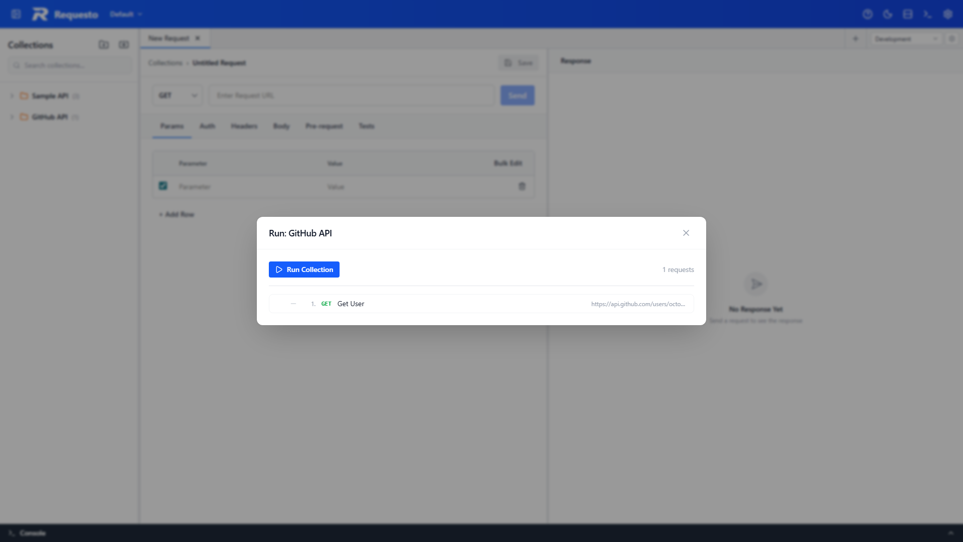The image size is (963, 542).
Task: Click the Untitled Request breadcrumb title
Action: [219, 63]
